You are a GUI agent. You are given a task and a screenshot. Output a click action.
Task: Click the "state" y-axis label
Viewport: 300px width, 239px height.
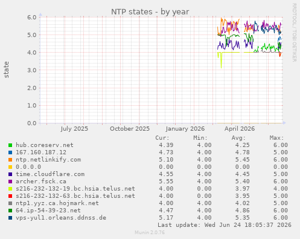point(6,70)
